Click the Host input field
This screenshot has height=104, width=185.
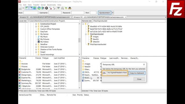pyautogui.click(x=31, y=13)
